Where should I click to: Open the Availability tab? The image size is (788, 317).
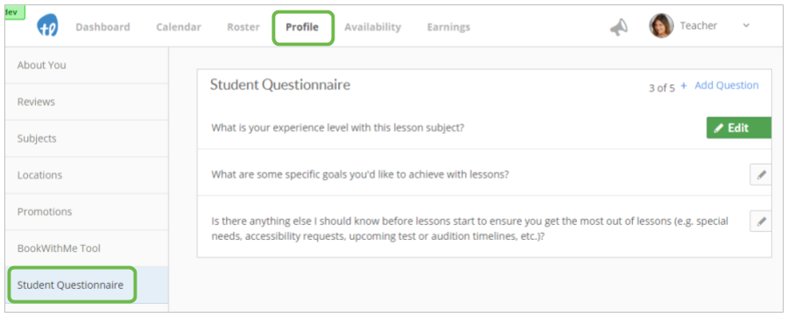coord(372,27)
